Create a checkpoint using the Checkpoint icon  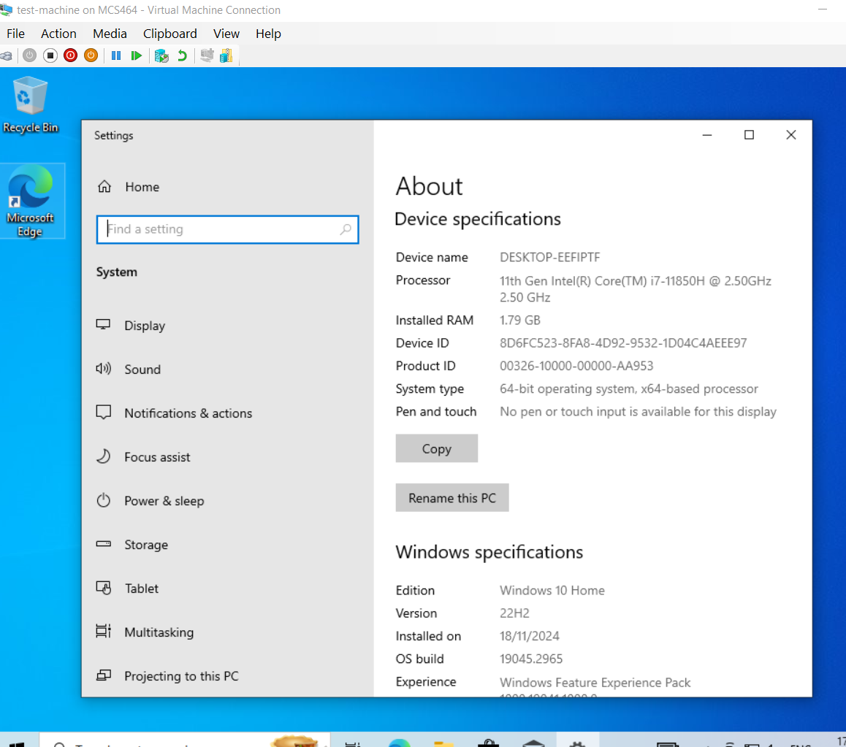click(162, 55)
